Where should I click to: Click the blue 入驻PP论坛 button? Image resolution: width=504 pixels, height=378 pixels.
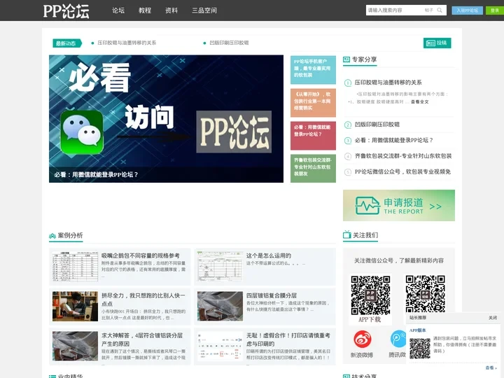pos(467,10)
